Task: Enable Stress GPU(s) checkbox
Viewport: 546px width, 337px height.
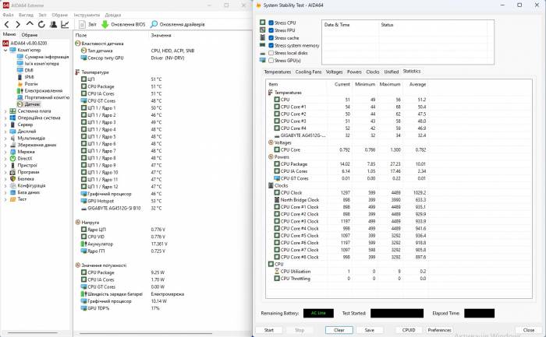Action: click(x=271, y=61)
